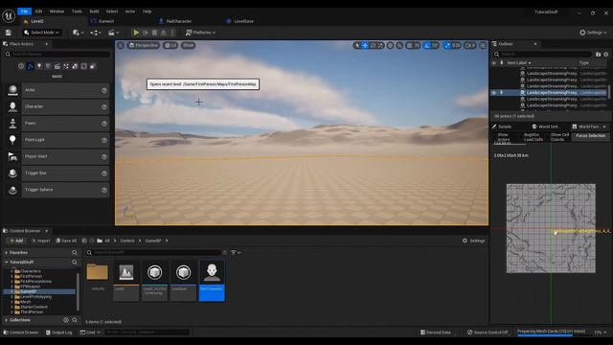Viewport: 613px width, 345px height.
Task: Click the camera speed control
Action: click(x=470, y=45)
